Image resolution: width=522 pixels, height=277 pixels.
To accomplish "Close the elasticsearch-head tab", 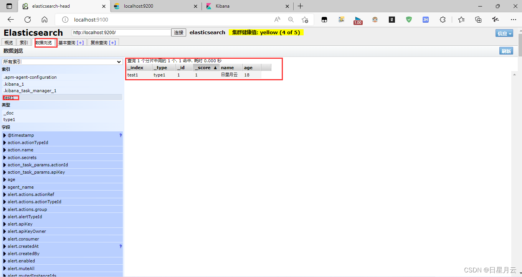I will (104, 6).
